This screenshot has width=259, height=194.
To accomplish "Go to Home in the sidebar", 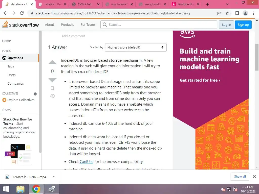I will click(x=6, y=41).
